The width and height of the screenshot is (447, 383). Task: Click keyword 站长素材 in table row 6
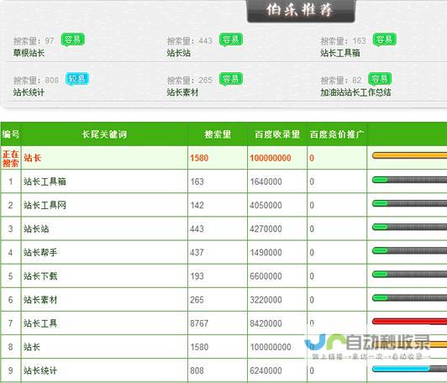click(x=40, y=300)
